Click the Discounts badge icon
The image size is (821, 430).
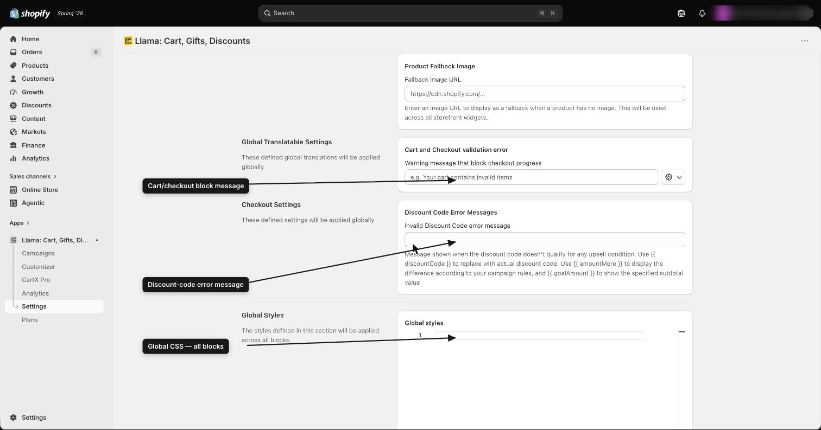pyautogui.click(x=14, y=105)
